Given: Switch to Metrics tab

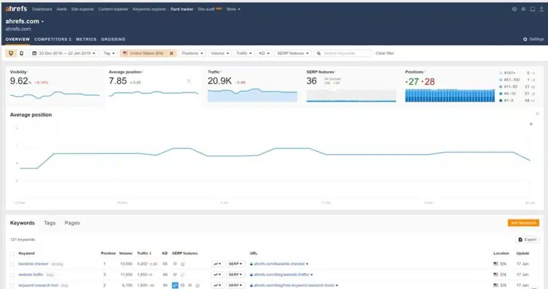Looking at the screenshot, I should [86, 39].
